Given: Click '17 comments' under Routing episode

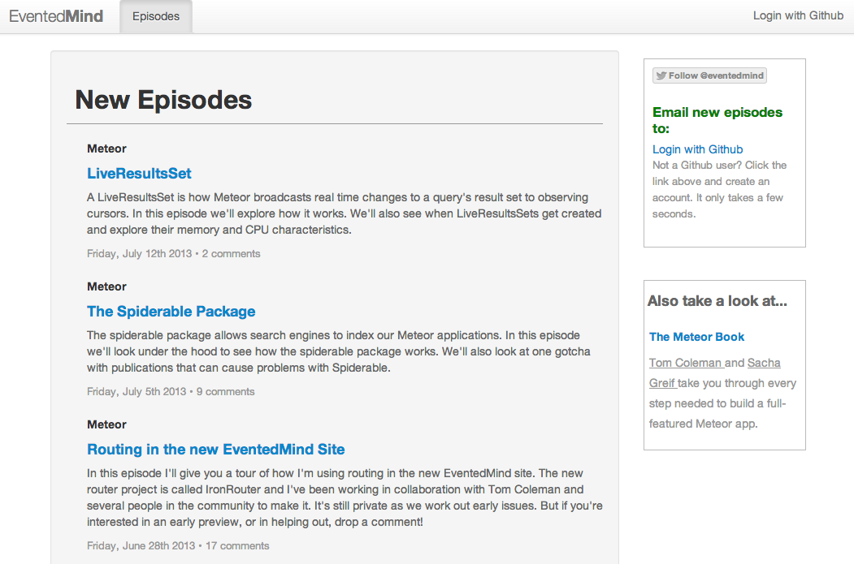Looking at the screenshot, I should coord(237,545).
